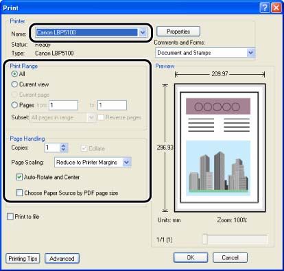Screen dimensions: 284x271
Task: Toggle Auto-Rotate and Center checkbox
Action: coord(19,177)
